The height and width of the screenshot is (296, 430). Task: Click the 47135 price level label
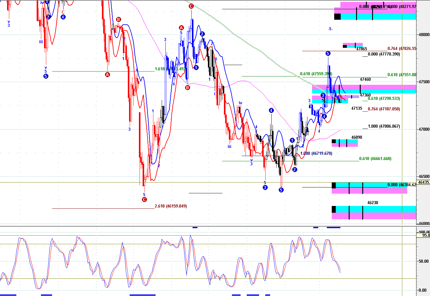point(357,109)
